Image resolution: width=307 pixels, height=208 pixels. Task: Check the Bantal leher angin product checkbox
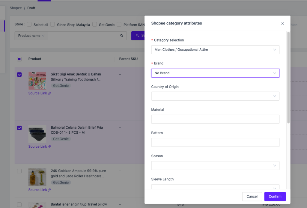click(x=19, y=204)
